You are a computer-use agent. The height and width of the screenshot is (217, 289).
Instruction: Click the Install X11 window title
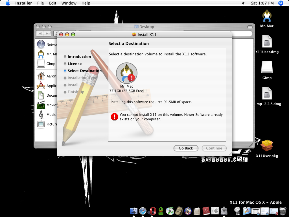[147, 34]
